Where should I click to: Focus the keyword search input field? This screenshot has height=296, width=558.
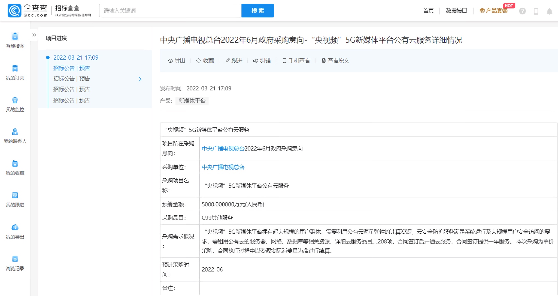(x=170, y=11)
